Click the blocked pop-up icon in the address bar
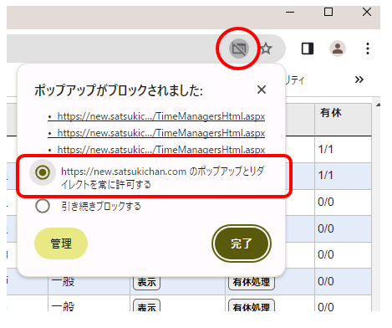Image resolution: width=392 pixels, height=328 pixels. [x=239, y=49]
